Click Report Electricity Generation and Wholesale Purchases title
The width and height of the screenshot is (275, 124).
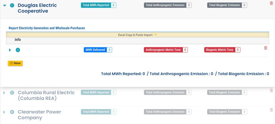point(47,28)
